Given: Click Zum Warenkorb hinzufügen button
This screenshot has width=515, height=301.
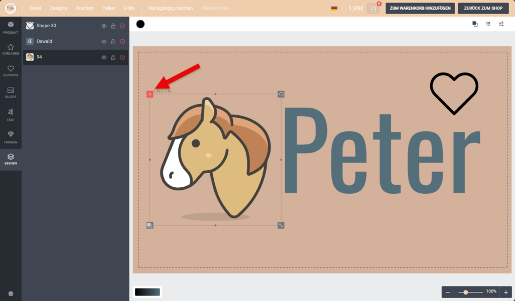Looking at the screenshot, I should 420,9.
